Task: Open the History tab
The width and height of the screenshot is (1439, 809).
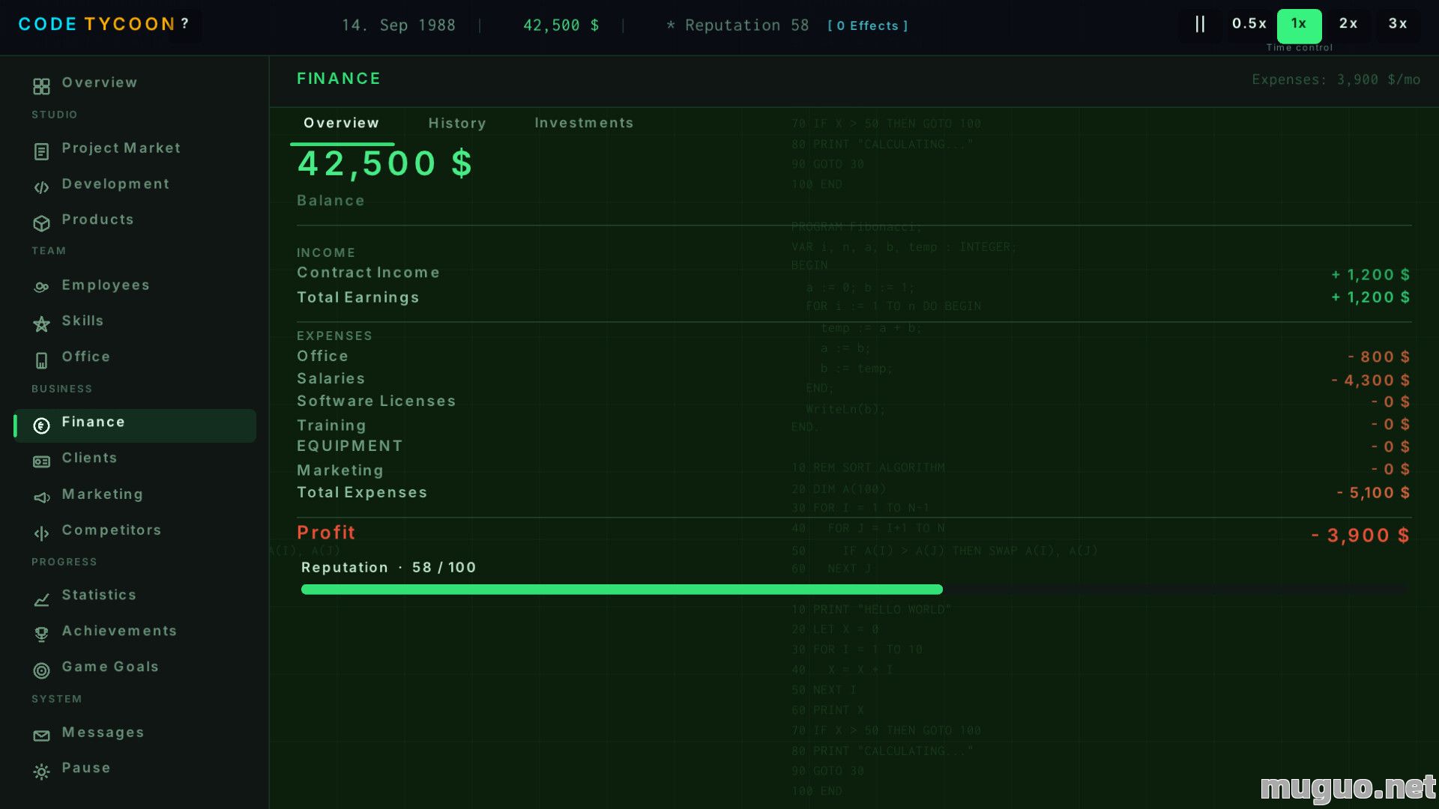Action: (457, 124)
